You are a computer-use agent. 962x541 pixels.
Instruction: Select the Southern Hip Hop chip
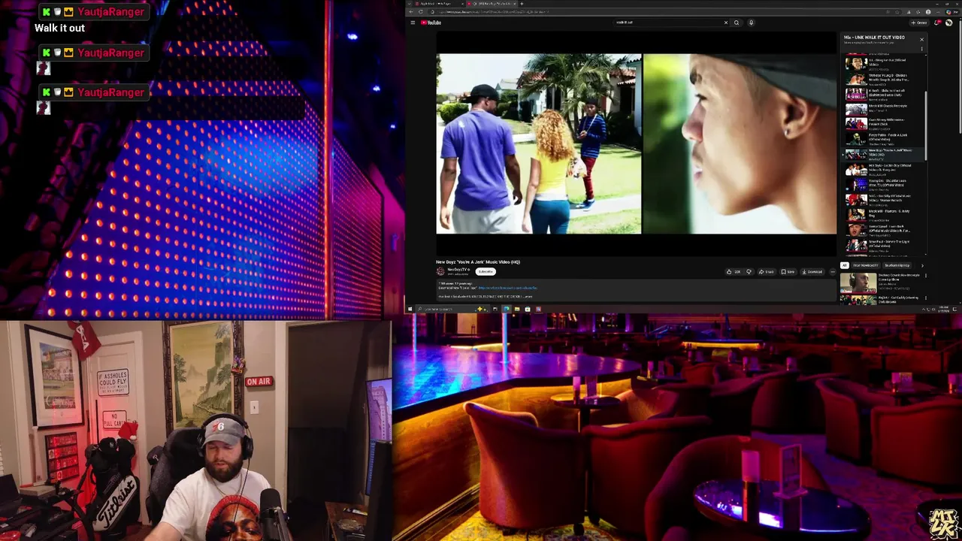(896, 265)
